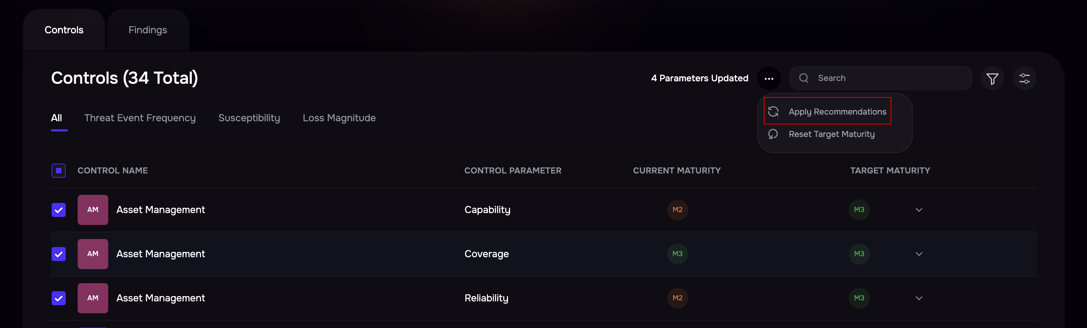This screenshot has width=1087, height=328.
Task: Click the filter funnel icon
Action: [x=992, y=78]
